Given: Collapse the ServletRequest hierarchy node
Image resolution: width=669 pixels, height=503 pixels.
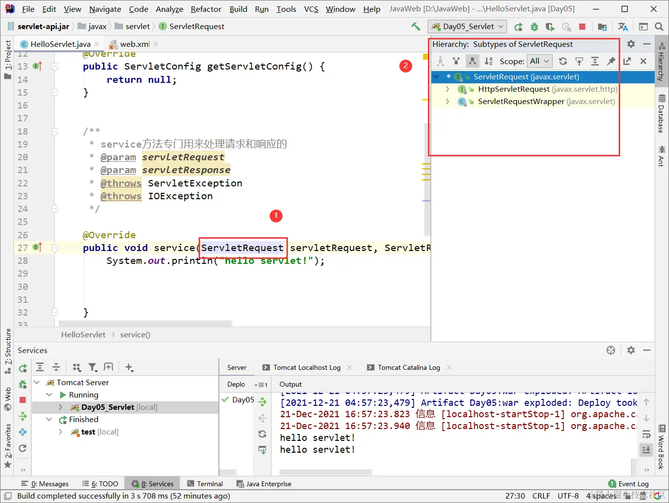Looking at the screenshot, I should click(436, 77).
